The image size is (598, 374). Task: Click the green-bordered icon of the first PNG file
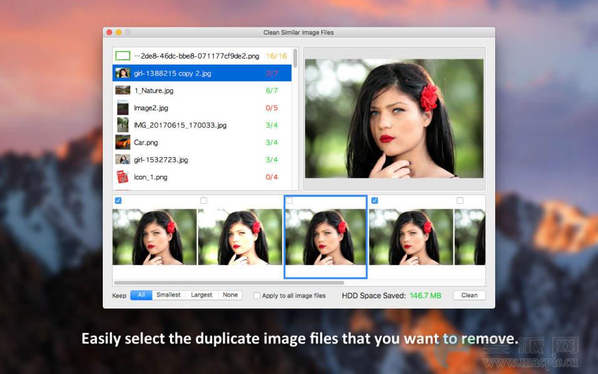coord(123,56)
